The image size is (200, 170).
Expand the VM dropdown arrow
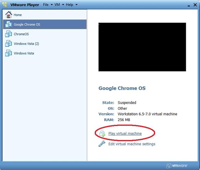coord(63,5)
